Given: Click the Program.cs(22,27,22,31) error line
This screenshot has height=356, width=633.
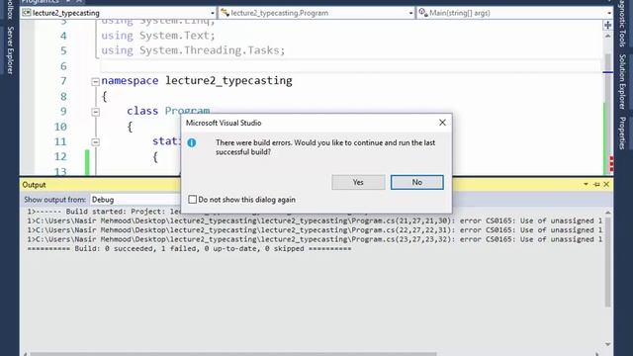Looking at the screenshot, I should coord(315,230).
